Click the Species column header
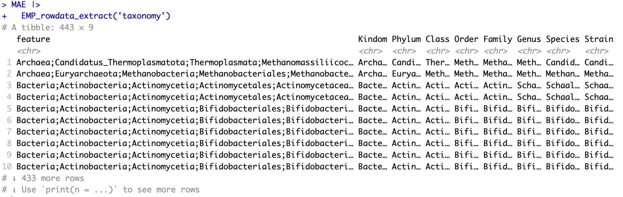 point(563,39)
